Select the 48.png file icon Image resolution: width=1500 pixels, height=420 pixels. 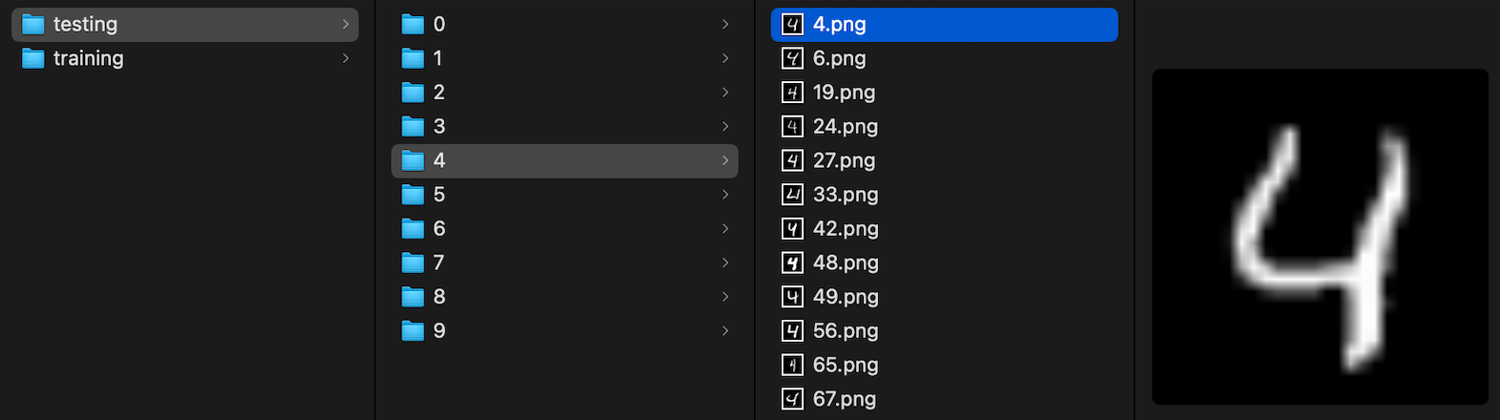[792, 262]
